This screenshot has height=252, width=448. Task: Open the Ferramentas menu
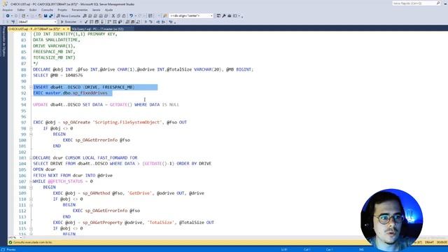[80, 10]
